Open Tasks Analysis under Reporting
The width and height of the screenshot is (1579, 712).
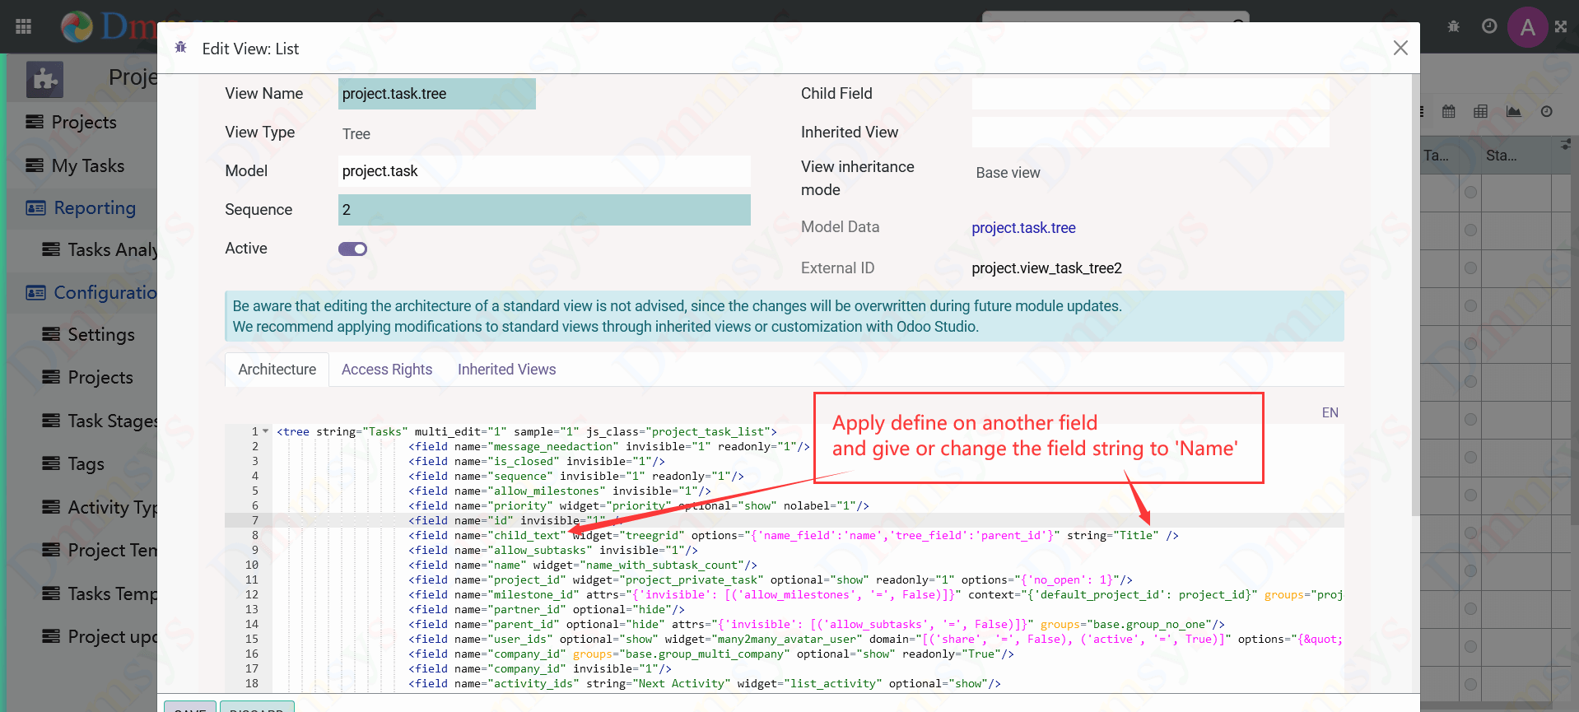pos(112,249)
